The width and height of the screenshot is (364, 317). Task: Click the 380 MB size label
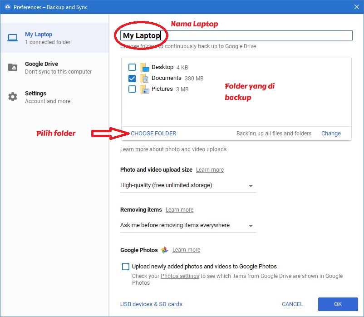point(194,79)
